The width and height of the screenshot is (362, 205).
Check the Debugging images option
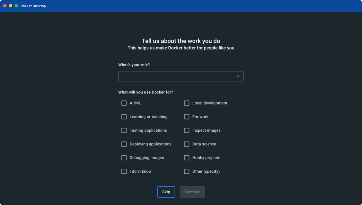point(124,158)
